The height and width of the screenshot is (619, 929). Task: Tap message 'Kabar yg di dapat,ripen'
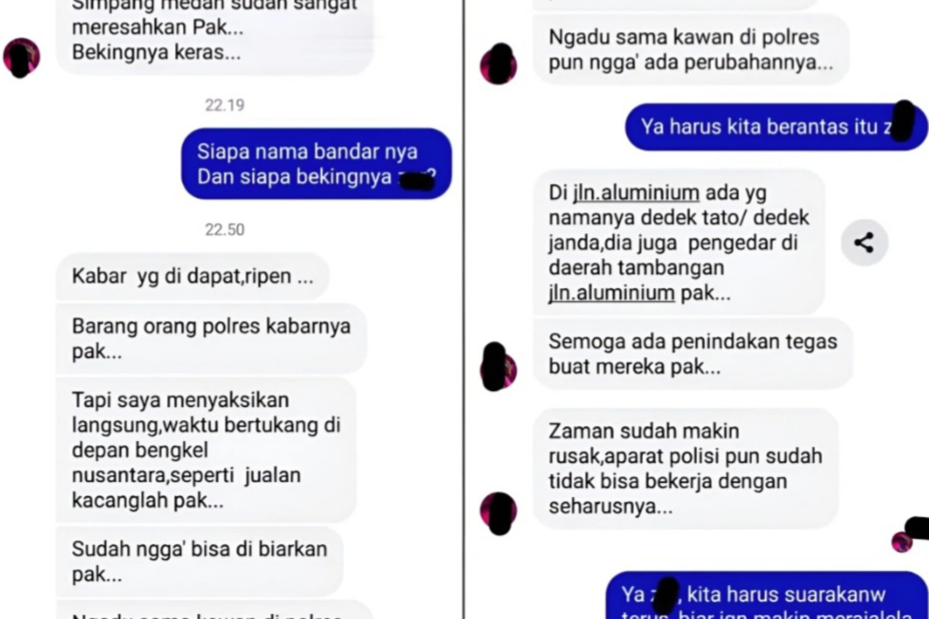192,276
